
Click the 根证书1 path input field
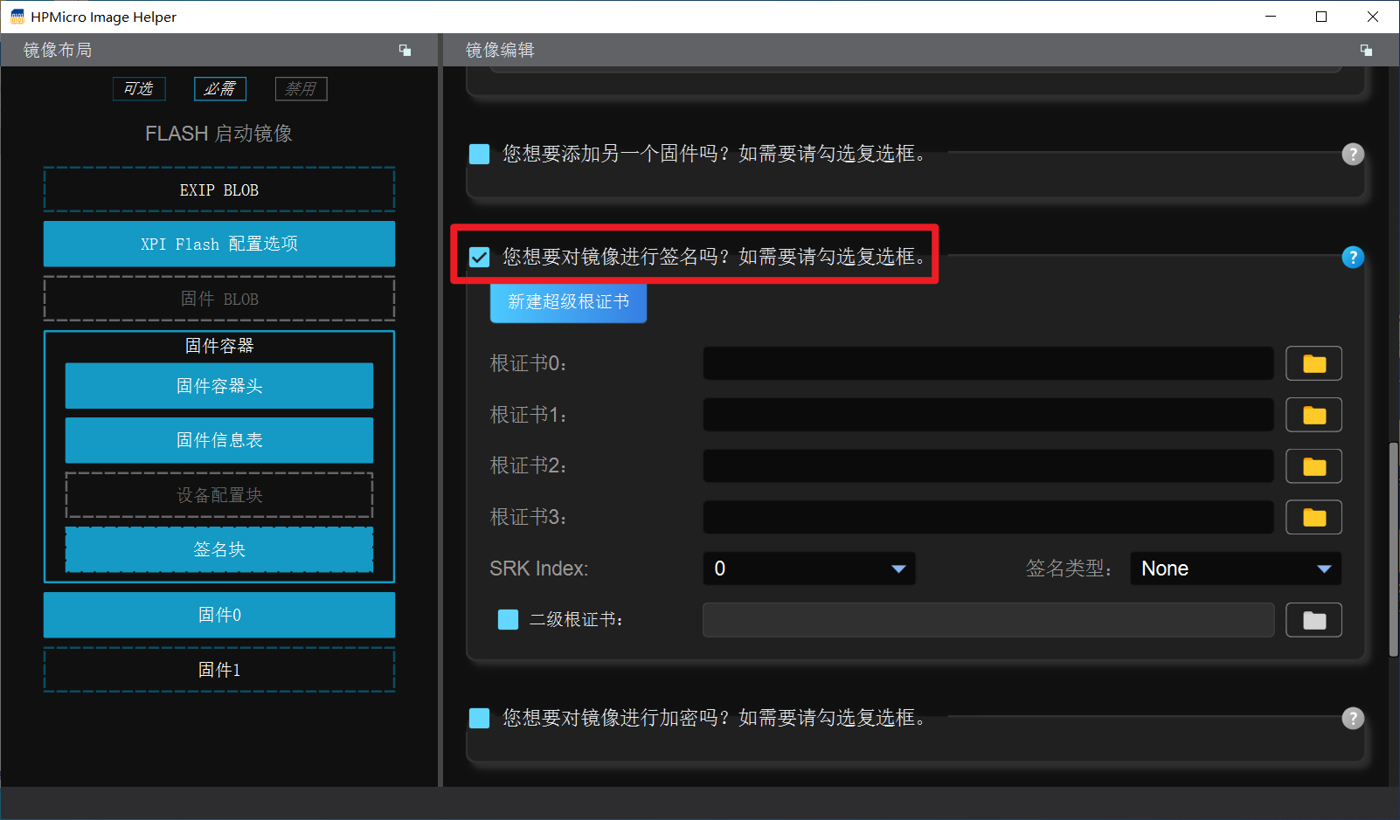click(x=988, y=415)
